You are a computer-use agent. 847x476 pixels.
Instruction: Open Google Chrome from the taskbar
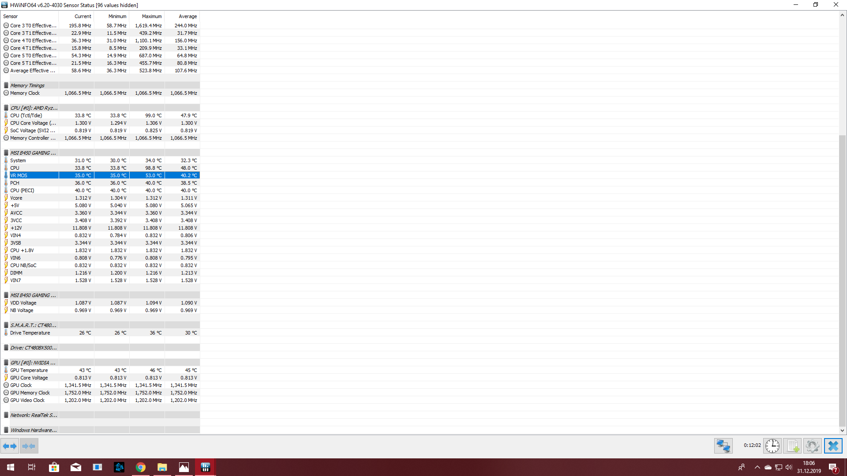(x=141, y=467)
